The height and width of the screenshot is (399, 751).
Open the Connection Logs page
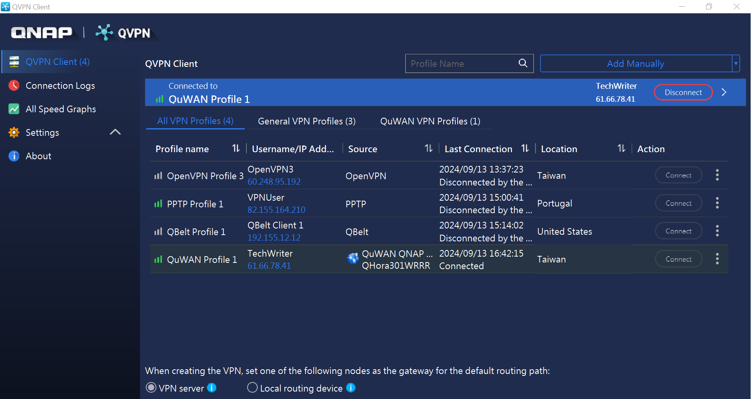pyautogui.click(x=60, y=86)
